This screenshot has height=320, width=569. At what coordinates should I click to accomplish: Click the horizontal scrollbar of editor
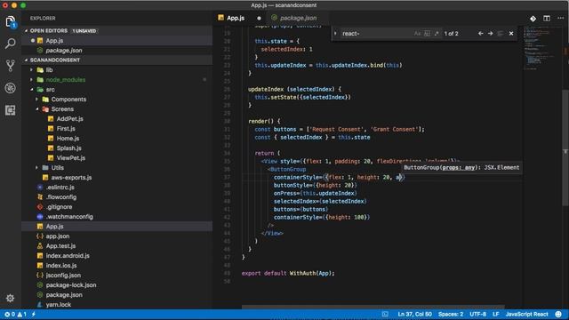[373, 307]
